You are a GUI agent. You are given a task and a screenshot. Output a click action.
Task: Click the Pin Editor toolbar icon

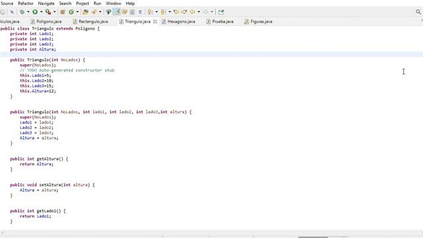221,12
